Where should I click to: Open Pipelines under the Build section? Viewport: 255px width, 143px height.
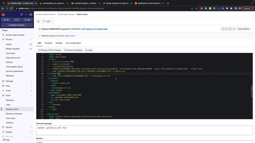pos(17,100)
